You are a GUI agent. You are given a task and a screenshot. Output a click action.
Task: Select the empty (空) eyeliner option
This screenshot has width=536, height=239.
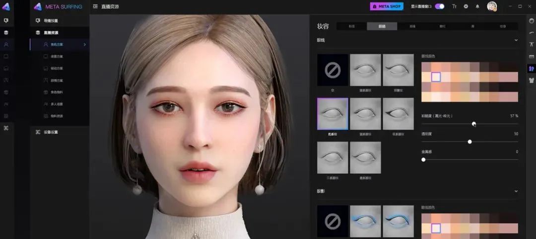click(333, 70)
